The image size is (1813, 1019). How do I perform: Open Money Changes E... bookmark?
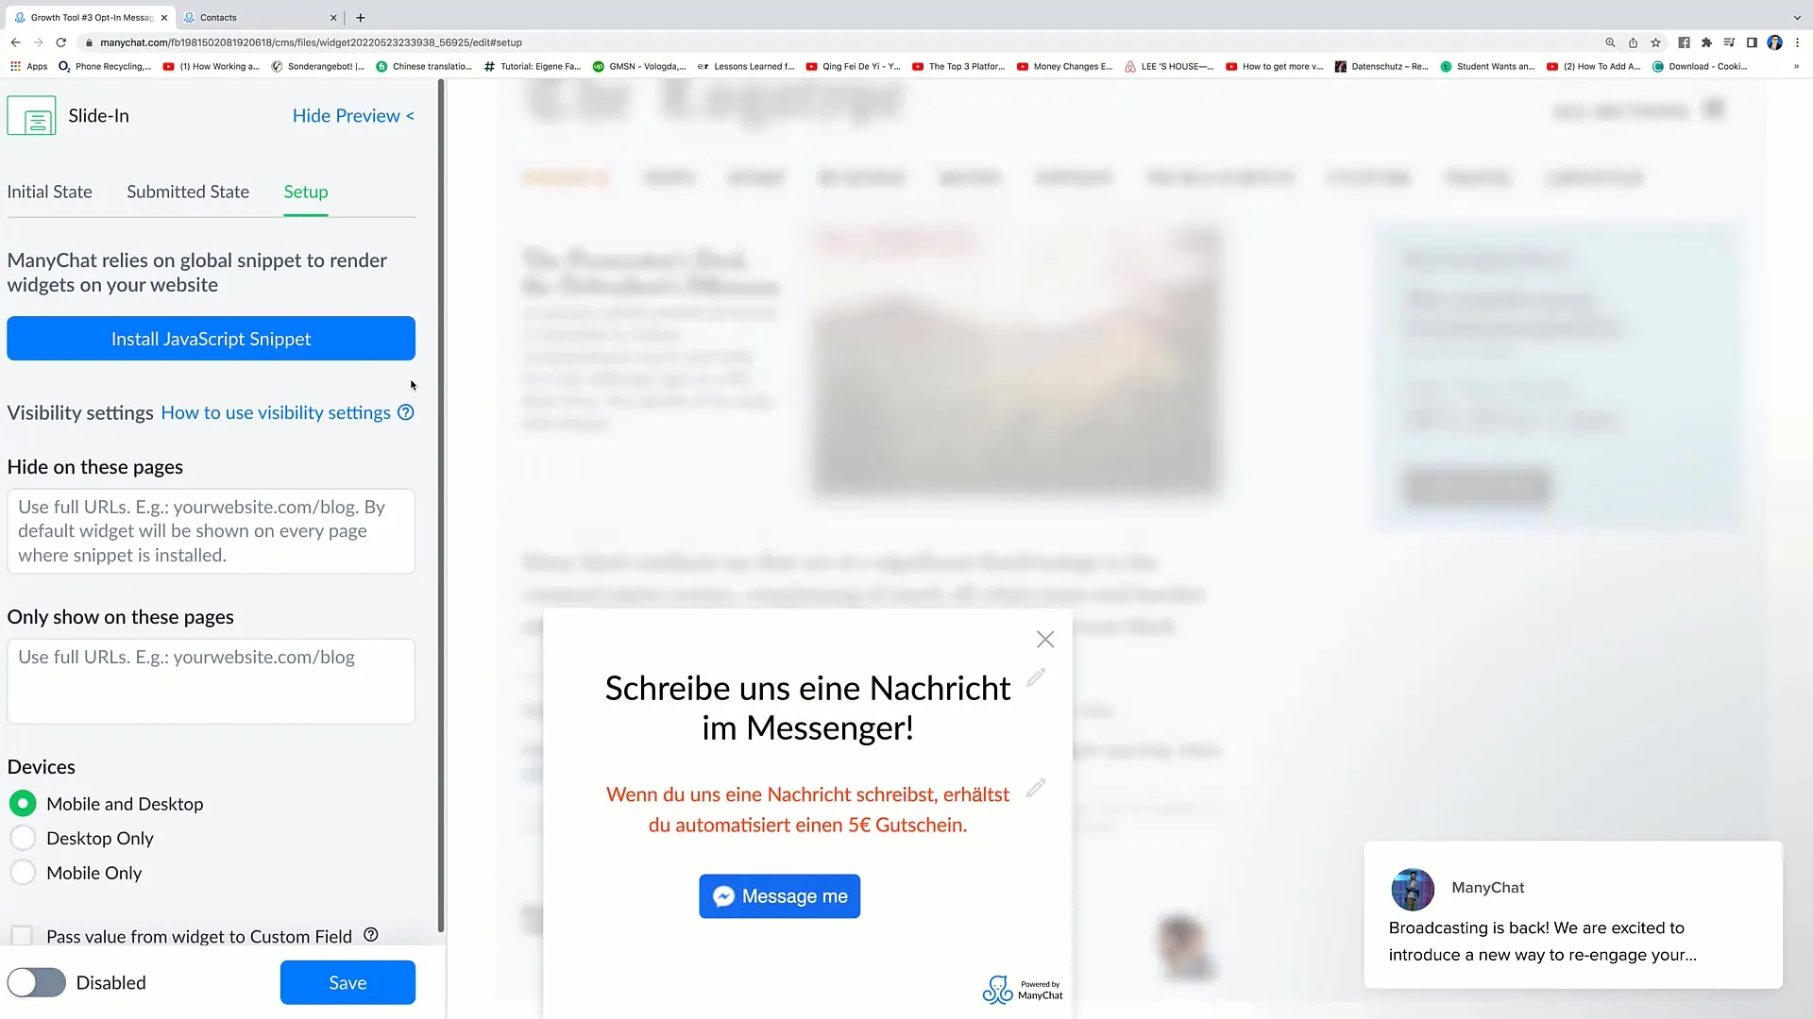point(1065,66)
